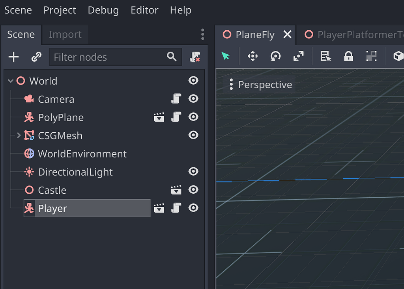Select the Move tool

(252, 56)
